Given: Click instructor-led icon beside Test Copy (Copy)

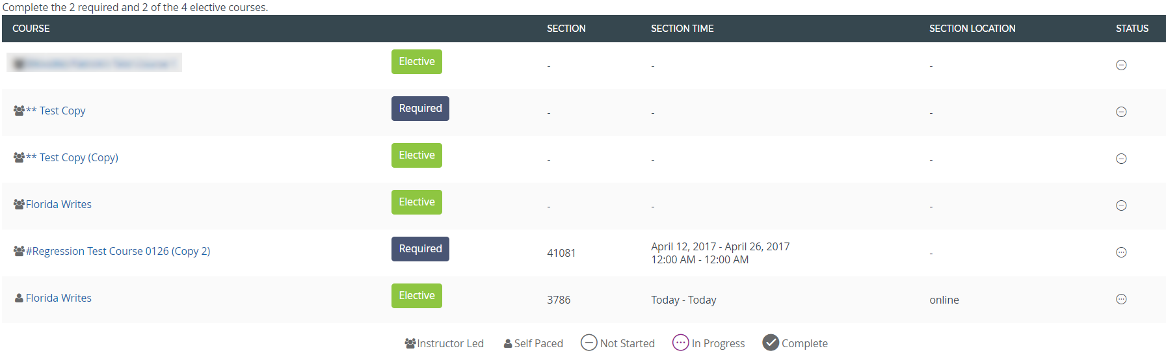Looking at the screenshot, I should pyautogui.click(x=19, y=157).
